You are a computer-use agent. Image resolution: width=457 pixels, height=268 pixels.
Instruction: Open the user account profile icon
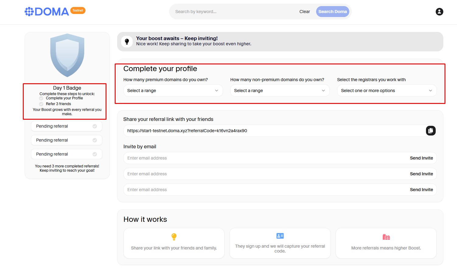click(439, 12)
